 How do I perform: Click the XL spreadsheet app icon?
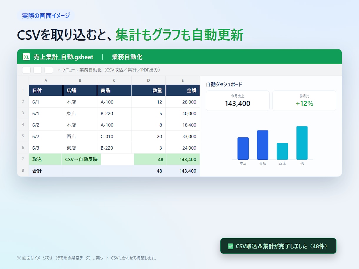pyautogui.click(x=26, y=57)
